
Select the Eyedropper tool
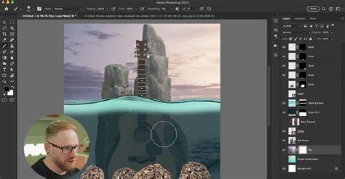[x=4, y=40]
